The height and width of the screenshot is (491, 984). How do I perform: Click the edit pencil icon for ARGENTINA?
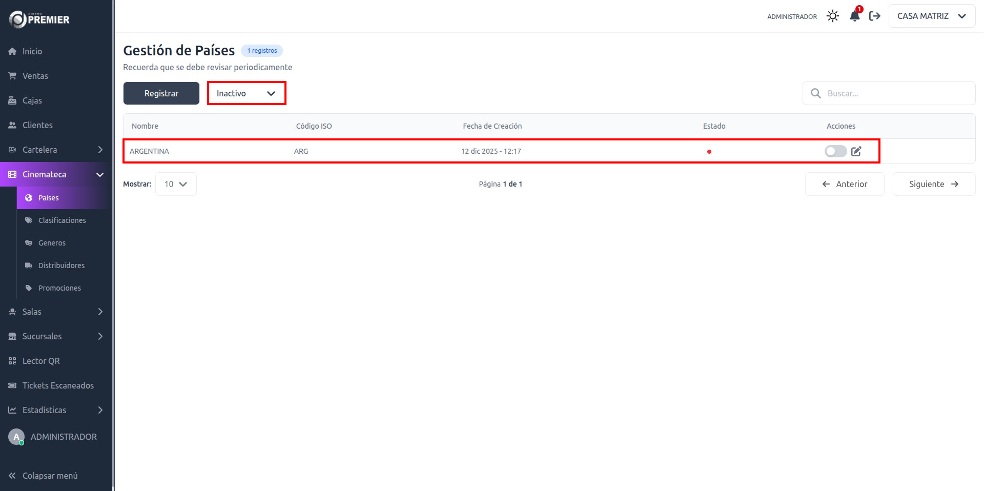pyautogui.click(x=856, y=151)
